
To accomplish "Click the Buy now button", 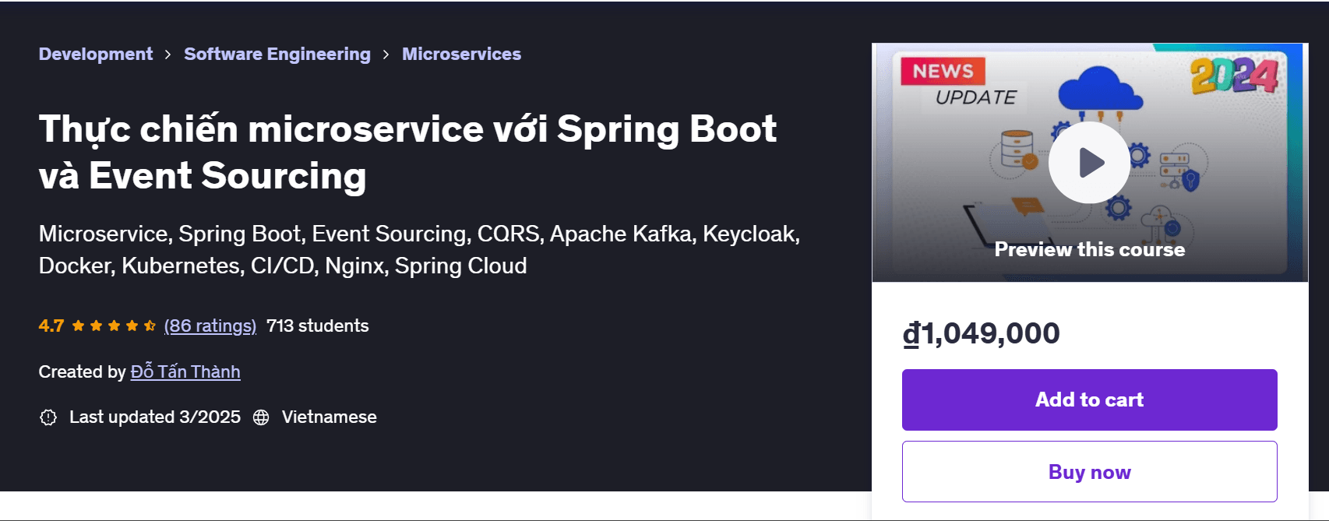I will pyautogui.click(x=1089, y=472).
